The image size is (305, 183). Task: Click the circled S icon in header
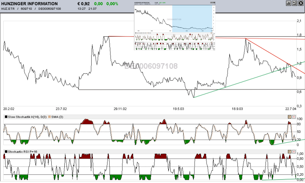click(301, 3)
